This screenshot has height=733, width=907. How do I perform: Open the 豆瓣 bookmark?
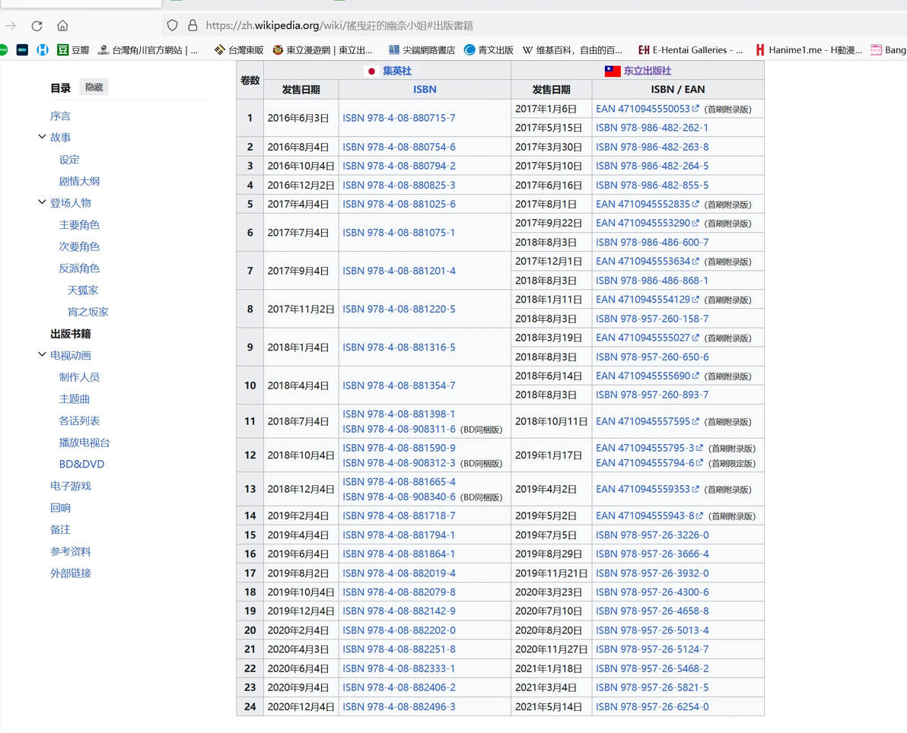tap(73, 49)
